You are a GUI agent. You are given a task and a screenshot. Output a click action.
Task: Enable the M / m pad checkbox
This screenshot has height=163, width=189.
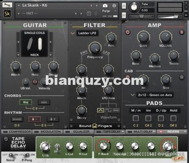click(x=136, y=118)
